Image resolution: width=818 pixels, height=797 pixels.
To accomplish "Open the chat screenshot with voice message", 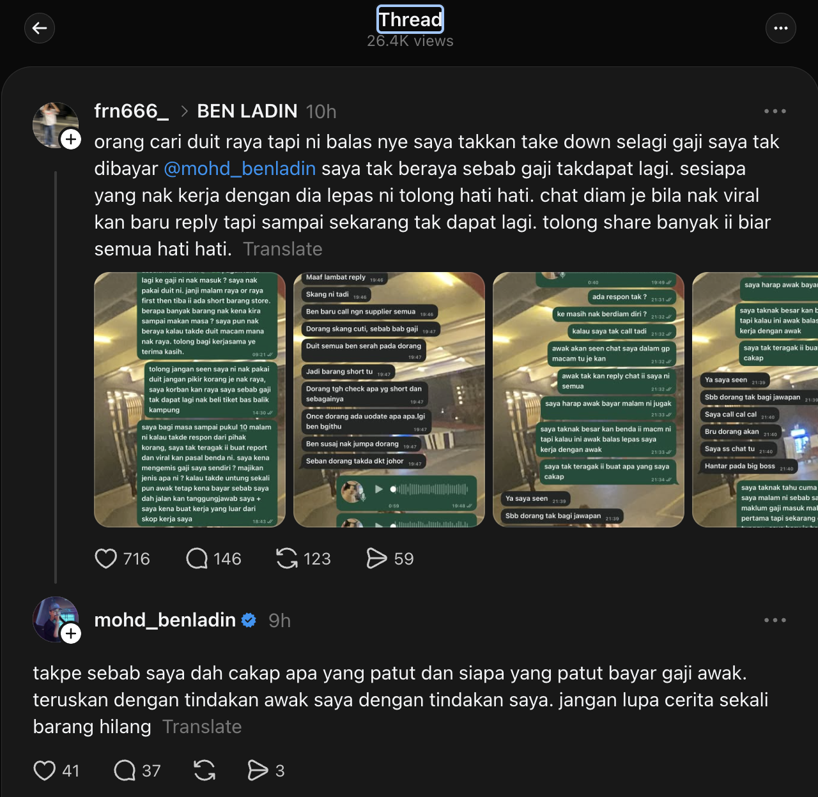I will click(389, 400).
